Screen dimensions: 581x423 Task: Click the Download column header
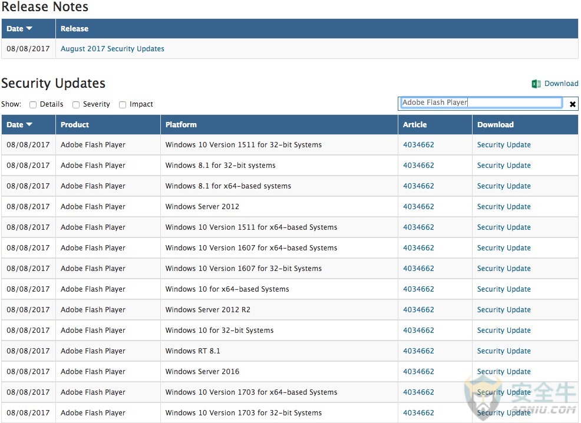tap(496, 124)
